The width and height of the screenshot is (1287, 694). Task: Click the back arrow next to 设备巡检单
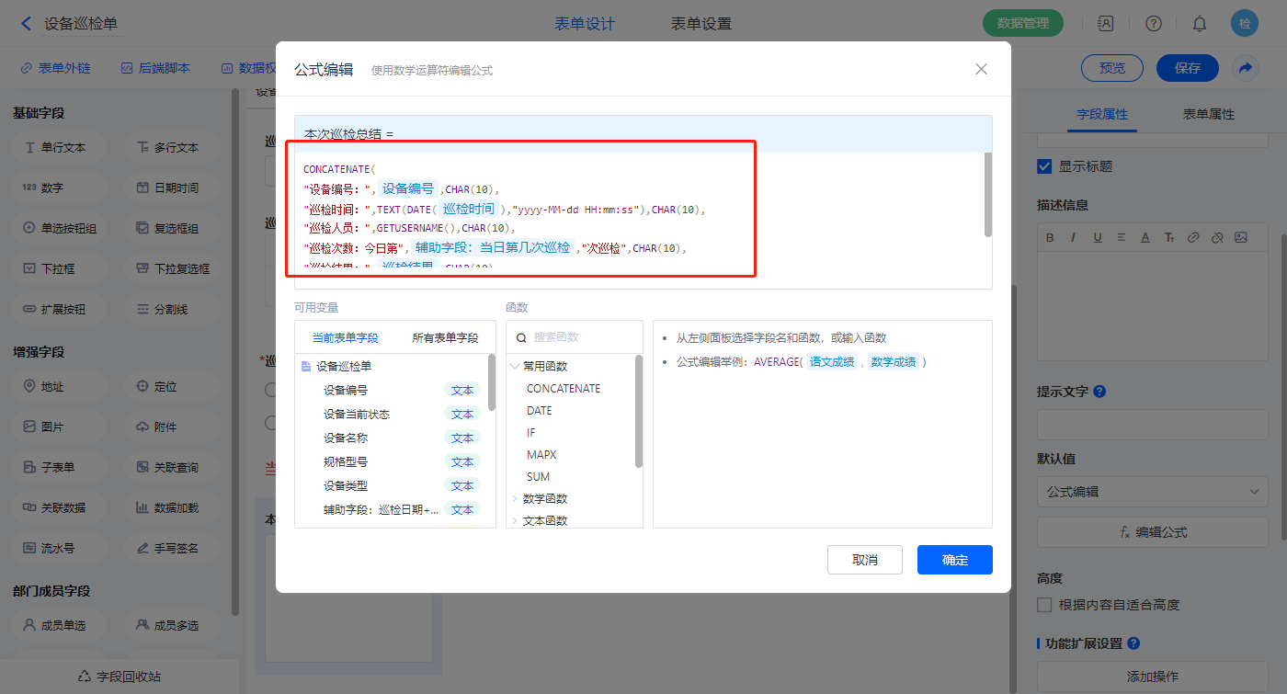pos(26,24)
